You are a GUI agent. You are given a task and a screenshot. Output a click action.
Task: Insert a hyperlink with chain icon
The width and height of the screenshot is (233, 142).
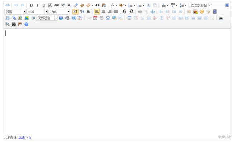tap(140, 11)
